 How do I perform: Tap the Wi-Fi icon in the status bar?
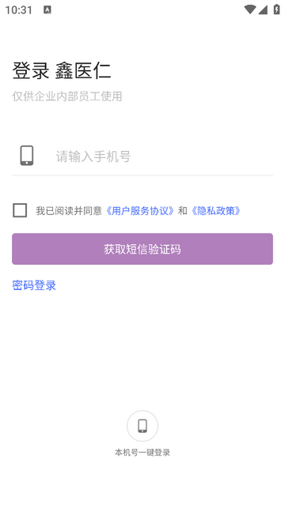250,9
